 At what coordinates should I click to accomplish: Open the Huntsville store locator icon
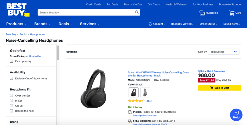[202, 13]
